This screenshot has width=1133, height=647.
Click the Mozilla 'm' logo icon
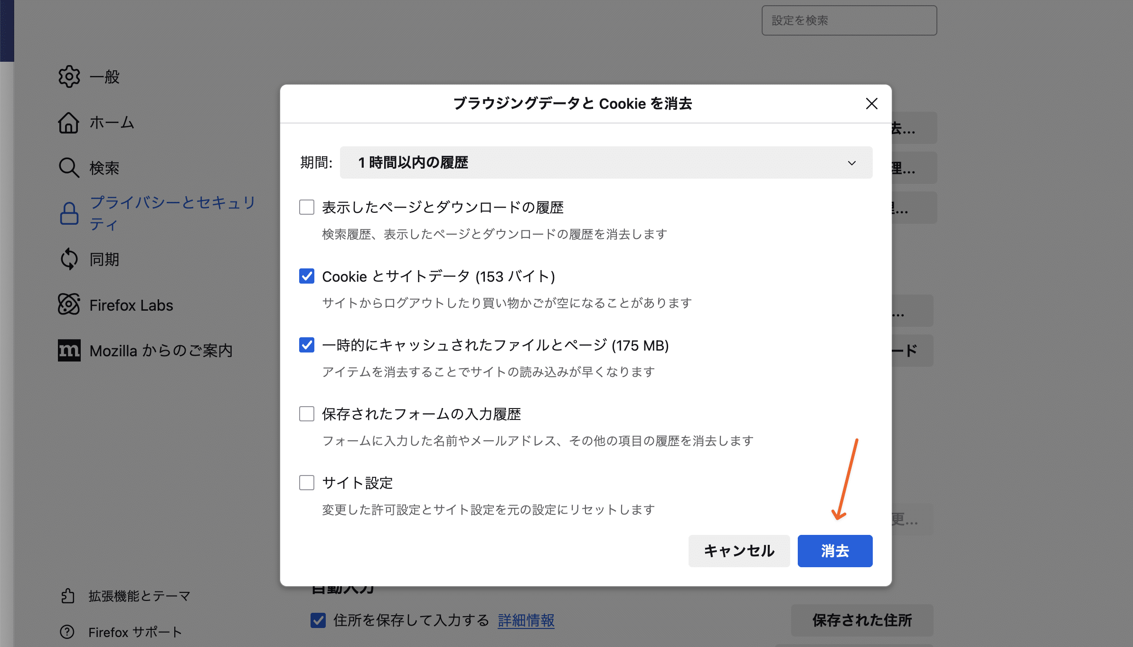click(x=69, y=351)
